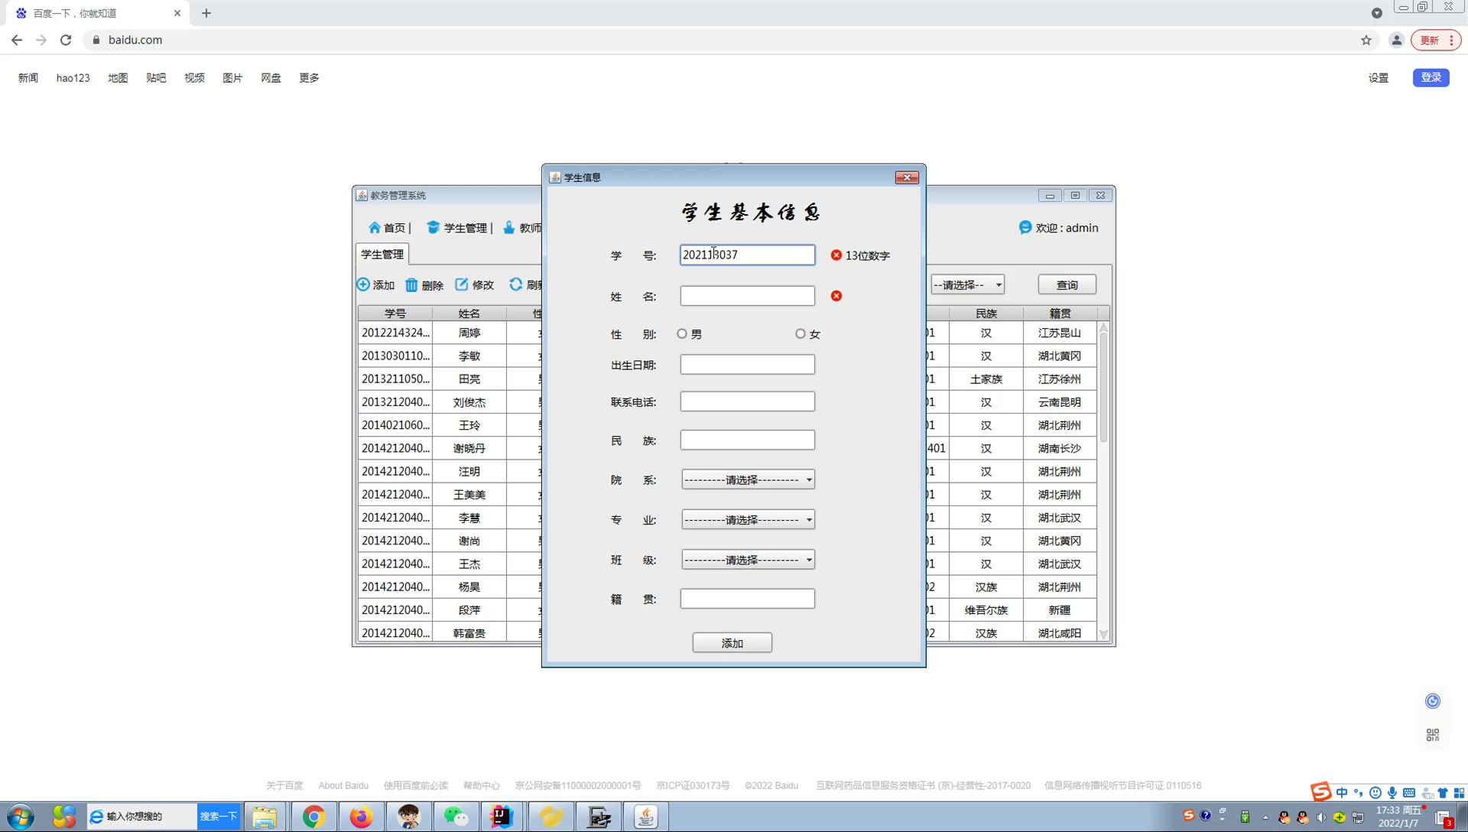Toggle Sogou 中 Chinese/English input mode
The image size is (1468, 832).
[x=1342, y=793]
